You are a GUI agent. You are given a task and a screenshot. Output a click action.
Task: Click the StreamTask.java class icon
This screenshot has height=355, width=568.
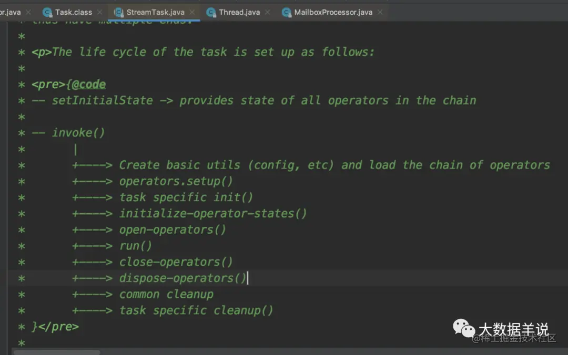coord(119,13)
